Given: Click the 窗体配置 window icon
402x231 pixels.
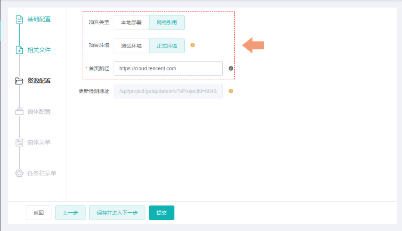Looking at the screenshot, I should 19,112.
